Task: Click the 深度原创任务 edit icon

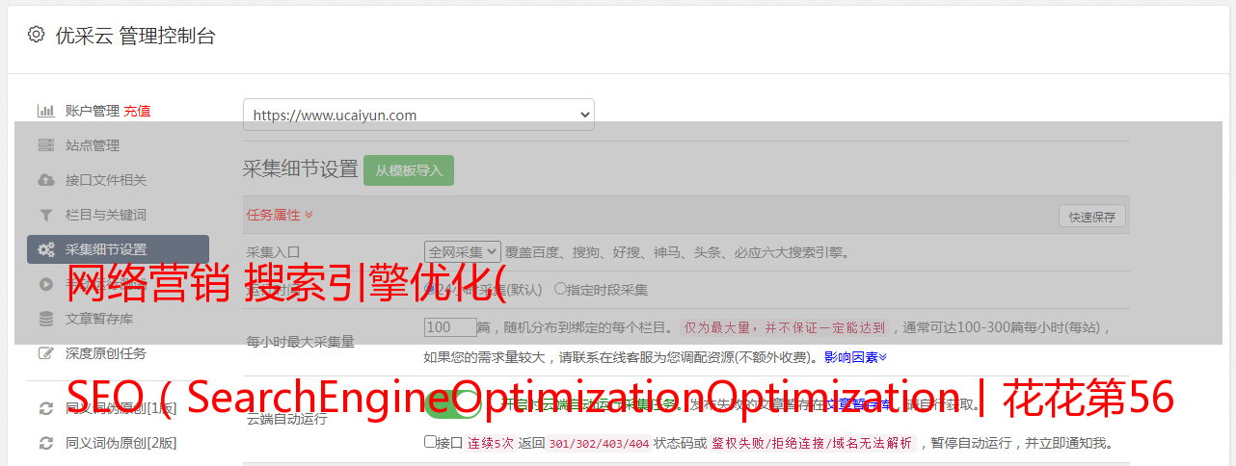Action: coord(45,353)
